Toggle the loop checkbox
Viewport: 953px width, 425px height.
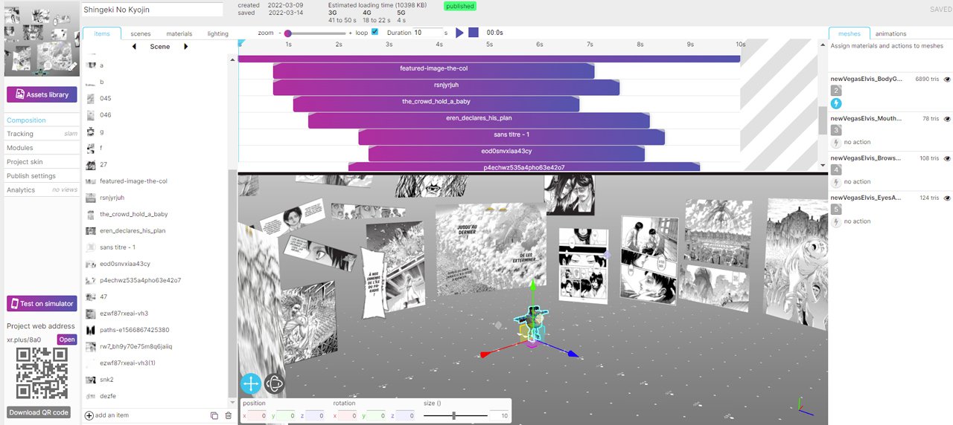point(374,33)
